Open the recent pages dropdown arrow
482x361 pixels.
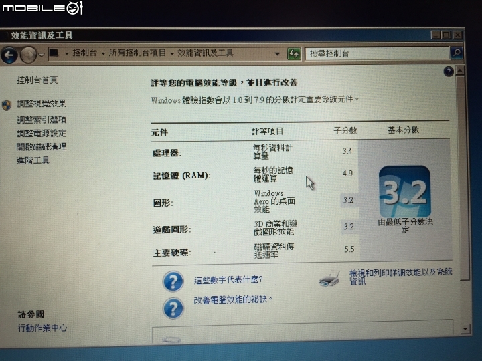pyautogui.click(x=42, y=55)
